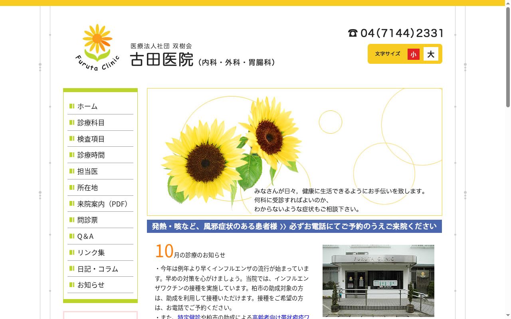Open the お知らせ page
Screen dimensions: 511x319
100,285
